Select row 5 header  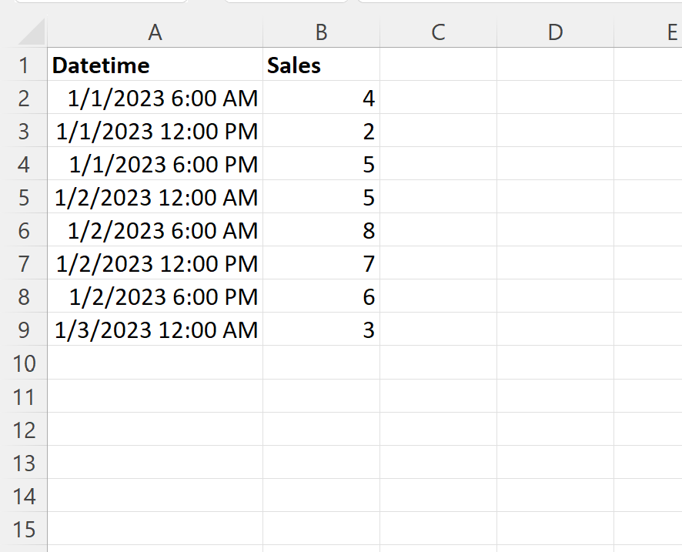[x=23, y=198]
